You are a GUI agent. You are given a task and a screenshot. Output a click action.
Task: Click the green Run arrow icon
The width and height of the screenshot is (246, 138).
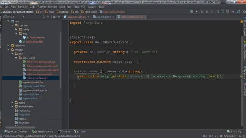click(x=202, y=12)
